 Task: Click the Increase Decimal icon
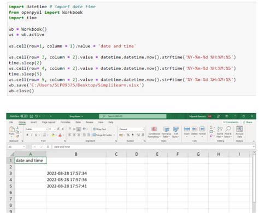click(x=138, y=135)
